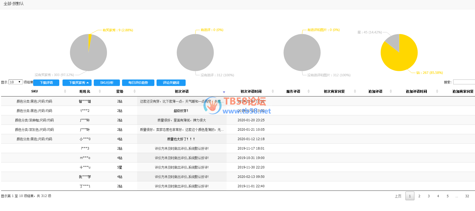The height and width of the screenshot is (211, 475).
Task: Sort by 追加评语时间 column arrows
Action: pos(437,91)
